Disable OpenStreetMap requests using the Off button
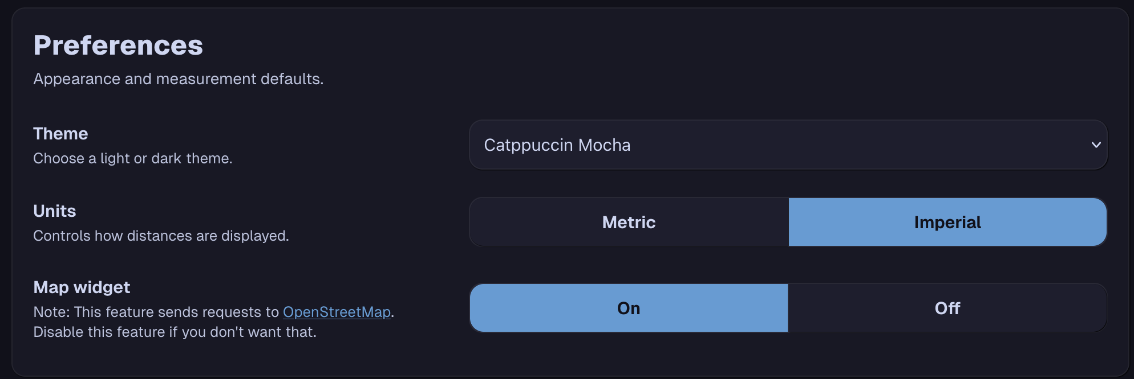 pos(947,308)
